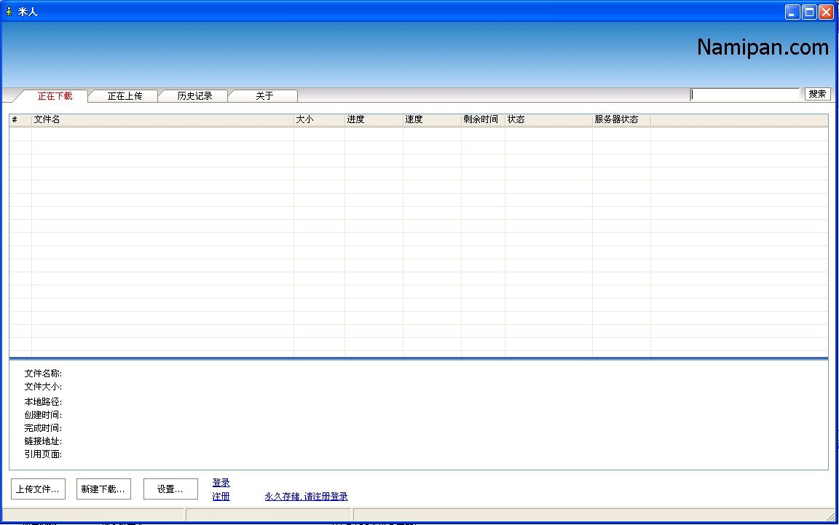Click the Namipan.com logo banner
The width and height of the screenshot is (839, 525).
click(762, 48)
